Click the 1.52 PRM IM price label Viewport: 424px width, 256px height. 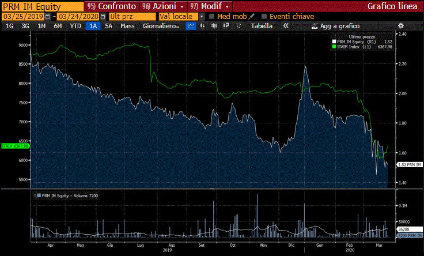click(410, 164)
